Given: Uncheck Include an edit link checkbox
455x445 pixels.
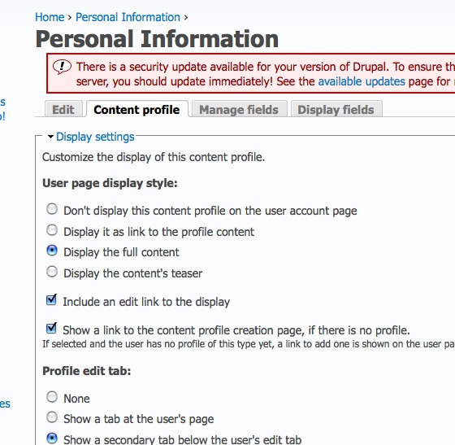Looking at the screenshot, I should point(51,299).
